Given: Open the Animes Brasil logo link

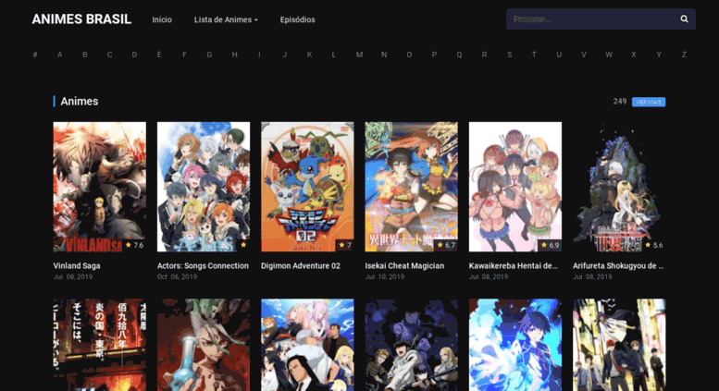Looking at the screenshot, I should pos(81,19).
